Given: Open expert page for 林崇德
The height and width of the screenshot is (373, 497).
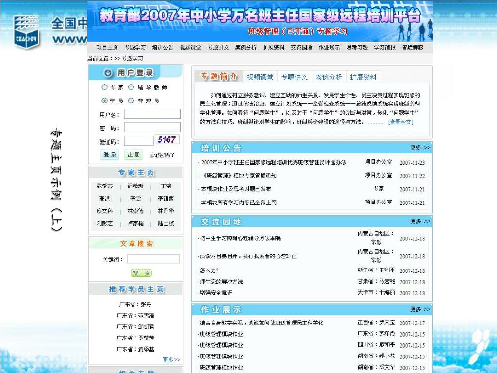Looking at the screenshot, I should click(x=135, y=211).
